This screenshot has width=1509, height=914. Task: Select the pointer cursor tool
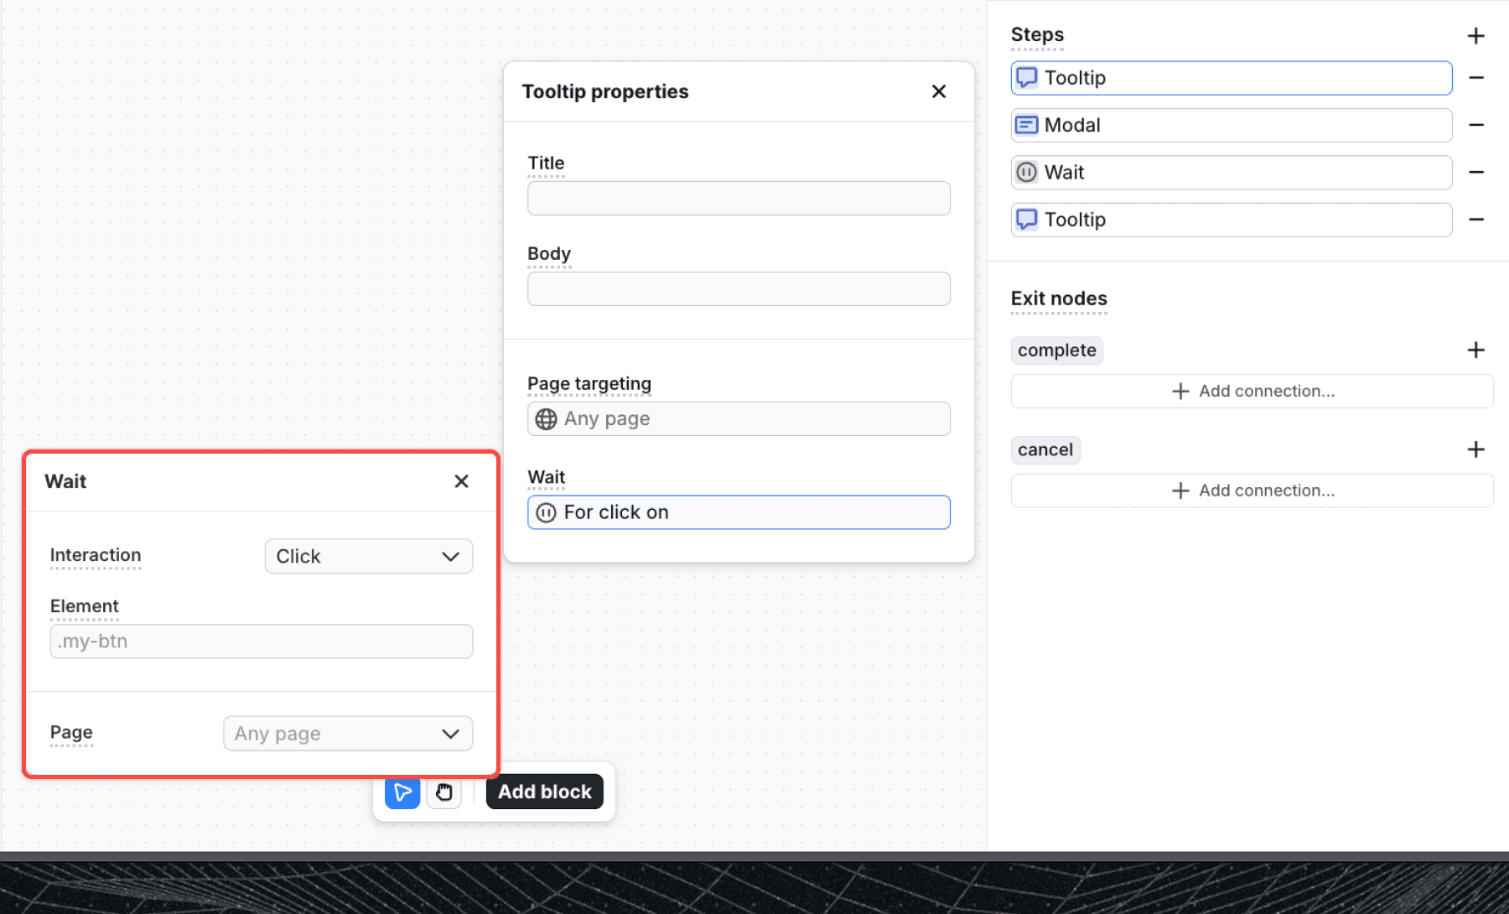pos(402,792)
